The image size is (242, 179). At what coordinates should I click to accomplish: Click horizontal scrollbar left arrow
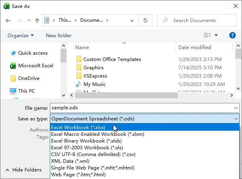[72, 95]
